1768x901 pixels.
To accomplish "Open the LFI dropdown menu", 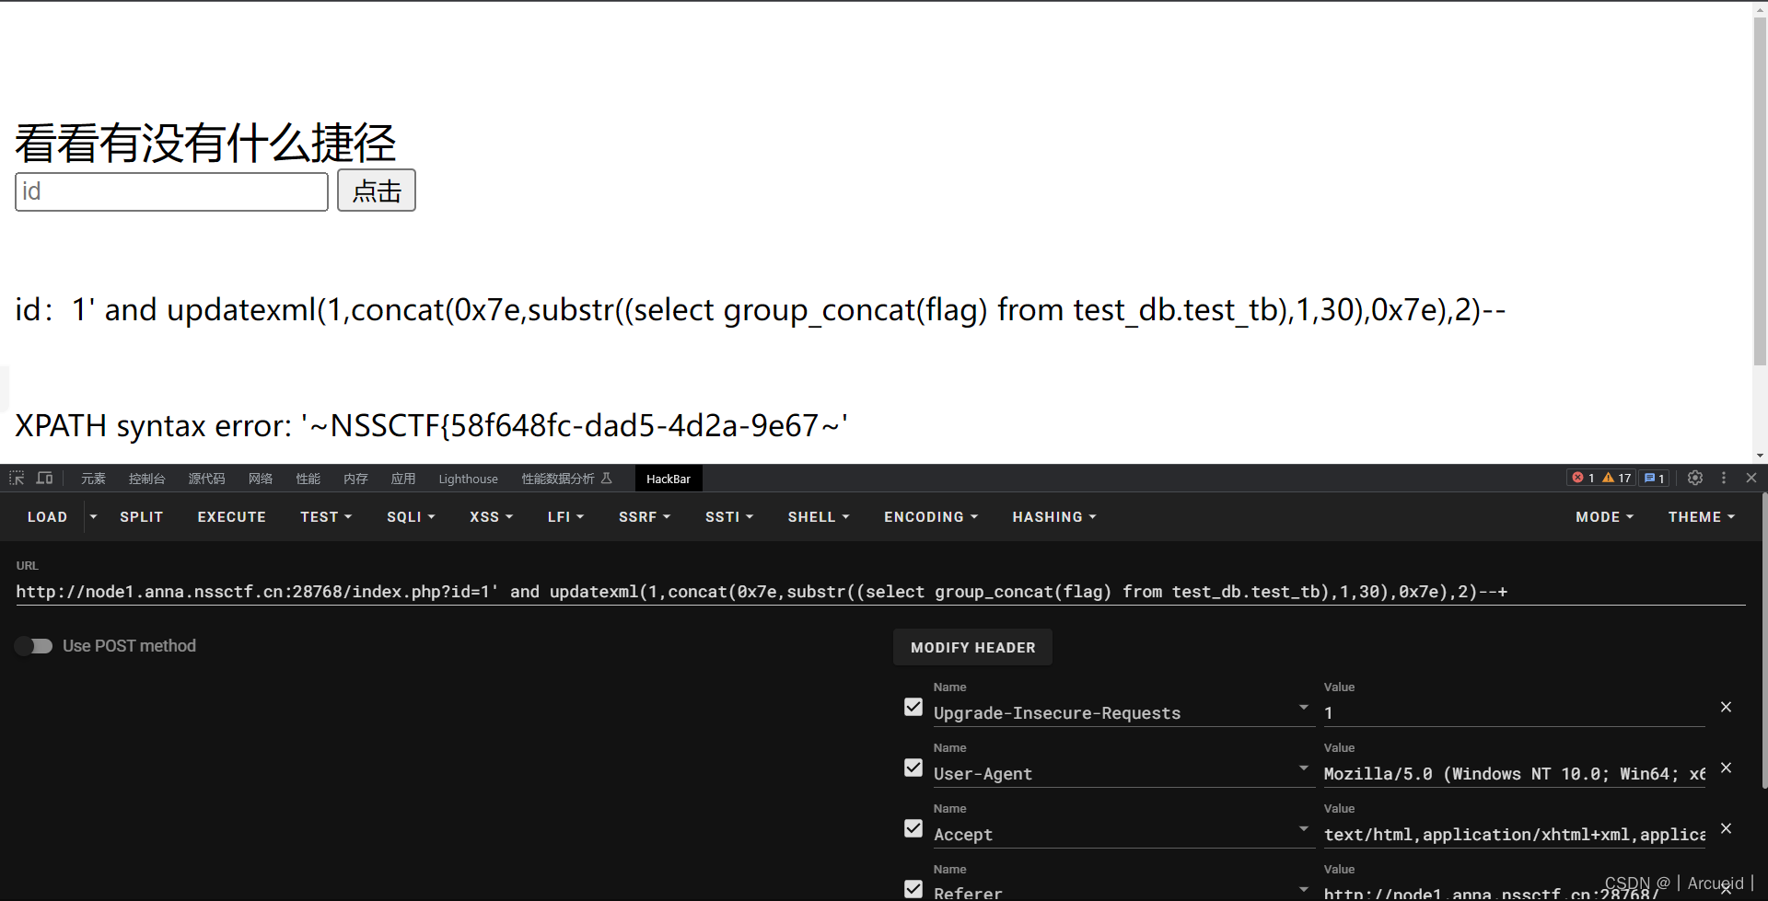I will click(x=565, y=517).
